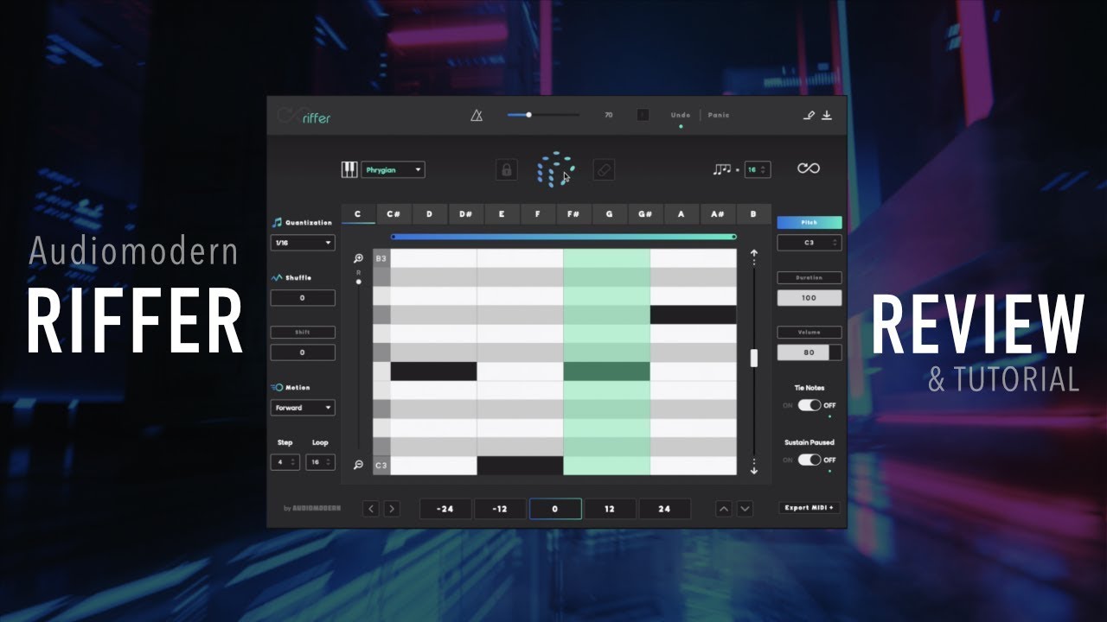
Task: Select the G root note tab
Action: [609, 213]
